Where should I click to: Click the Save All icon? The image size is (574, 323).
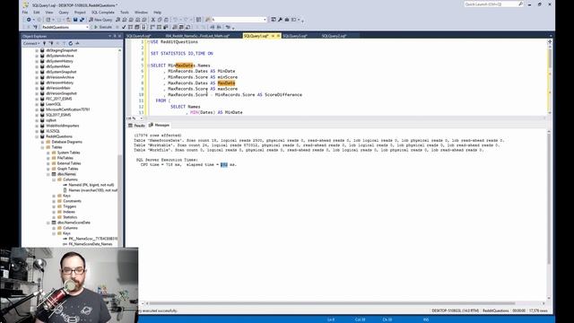[82, 20]
